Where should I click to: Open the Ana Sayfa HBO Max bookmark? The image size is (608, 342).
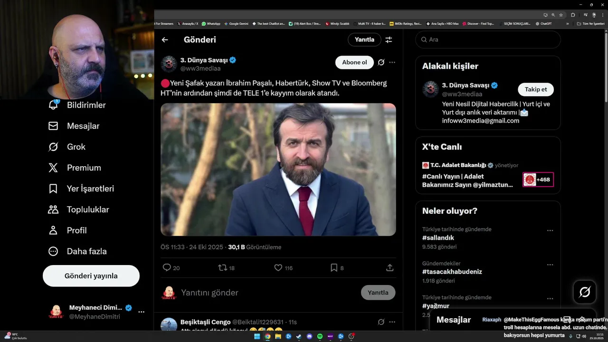point(443,23)
